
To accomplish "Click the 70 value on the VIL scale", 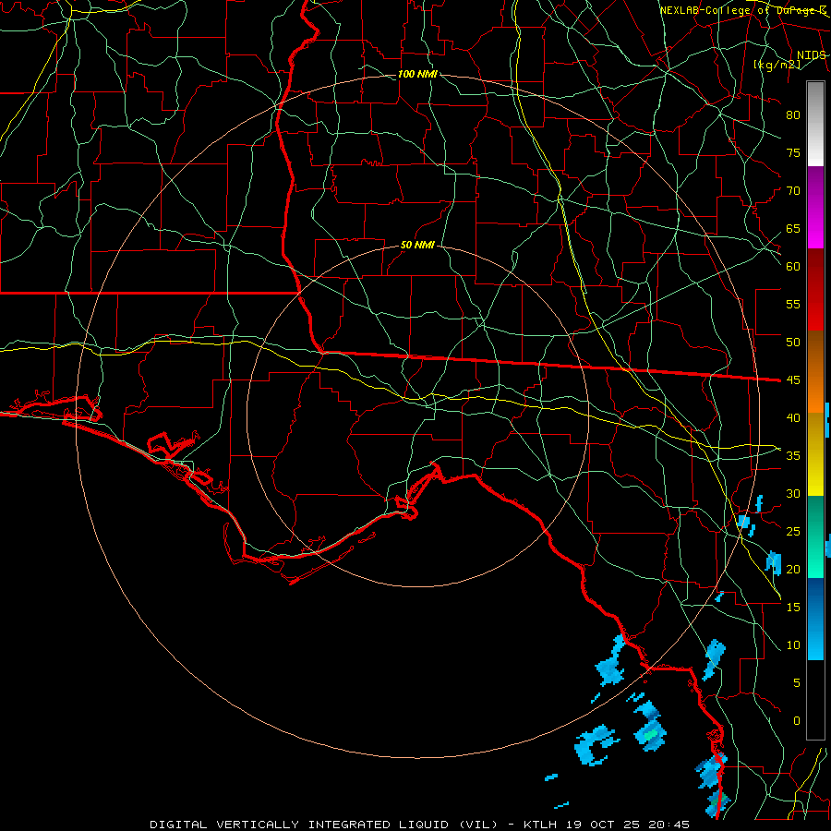I will point(793,191).
